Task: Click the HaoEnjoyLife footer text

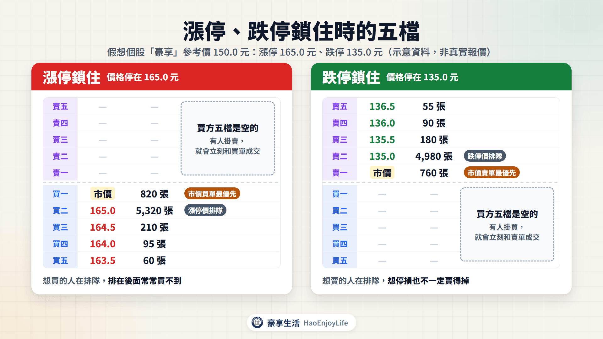Action: click(326, 323)
